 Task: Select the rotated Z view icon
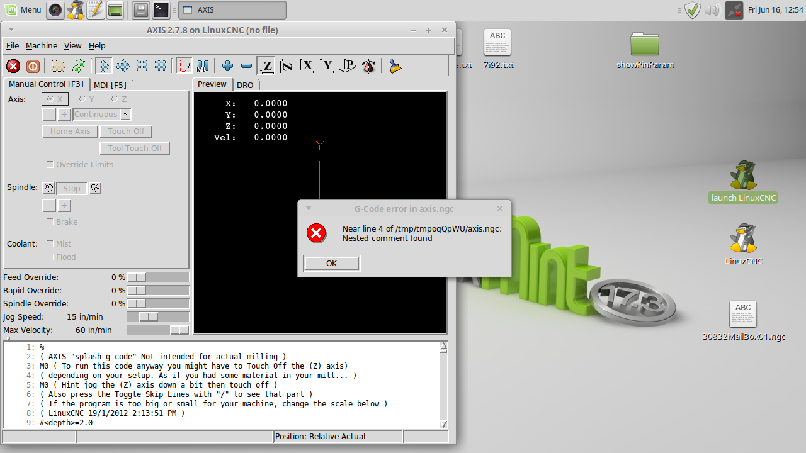(x=287, y=66)
